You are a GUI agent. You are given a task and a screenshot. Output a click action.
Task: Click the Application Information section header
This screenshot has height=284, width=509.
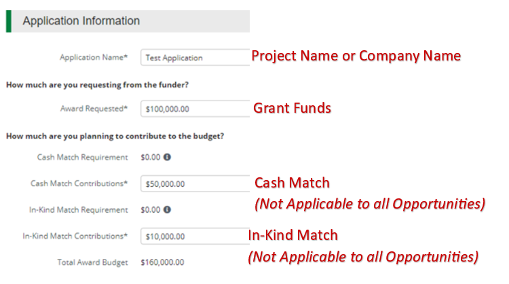click(x=81, y=21)
